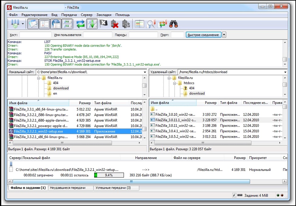Screen dimensions: 296x206
Task: Click WinRAR icon of FileZilla_3.3.2.1_i686-apple-darwin file
Action: (11, 120)
